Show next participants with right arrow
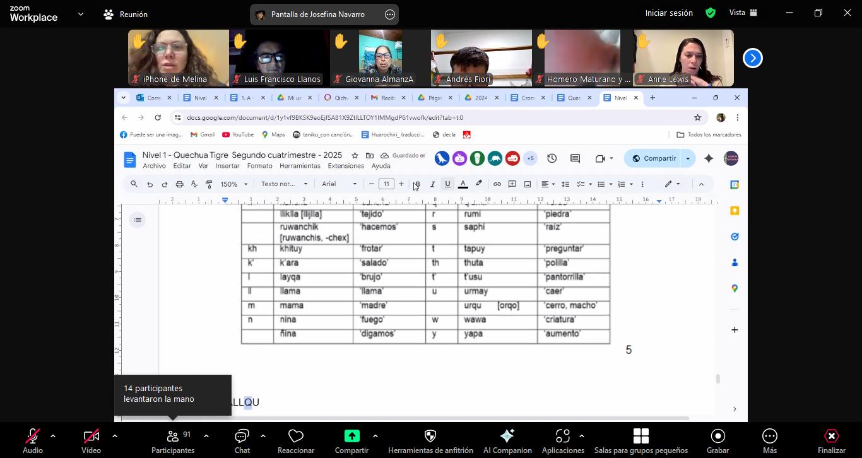Viewport: 862px width, 458px height. pos(752,58)
